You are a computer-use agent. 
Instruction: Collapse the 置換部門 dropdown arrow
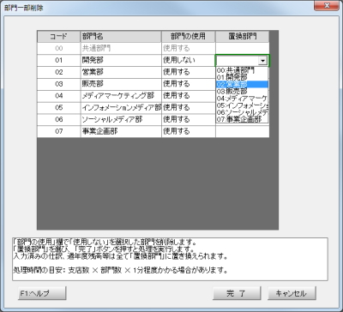(262, 61)
